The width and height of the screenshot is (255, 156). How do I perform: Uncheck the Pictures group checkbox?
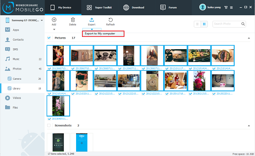[49, 38]
